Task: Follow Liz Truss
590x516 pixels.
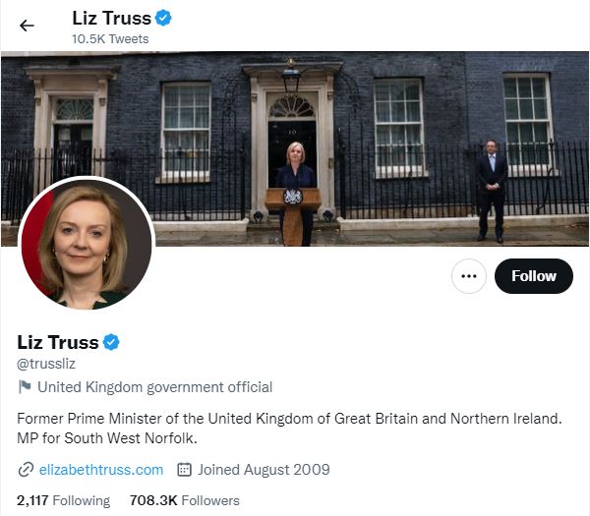Action: (x=534, y=276)
